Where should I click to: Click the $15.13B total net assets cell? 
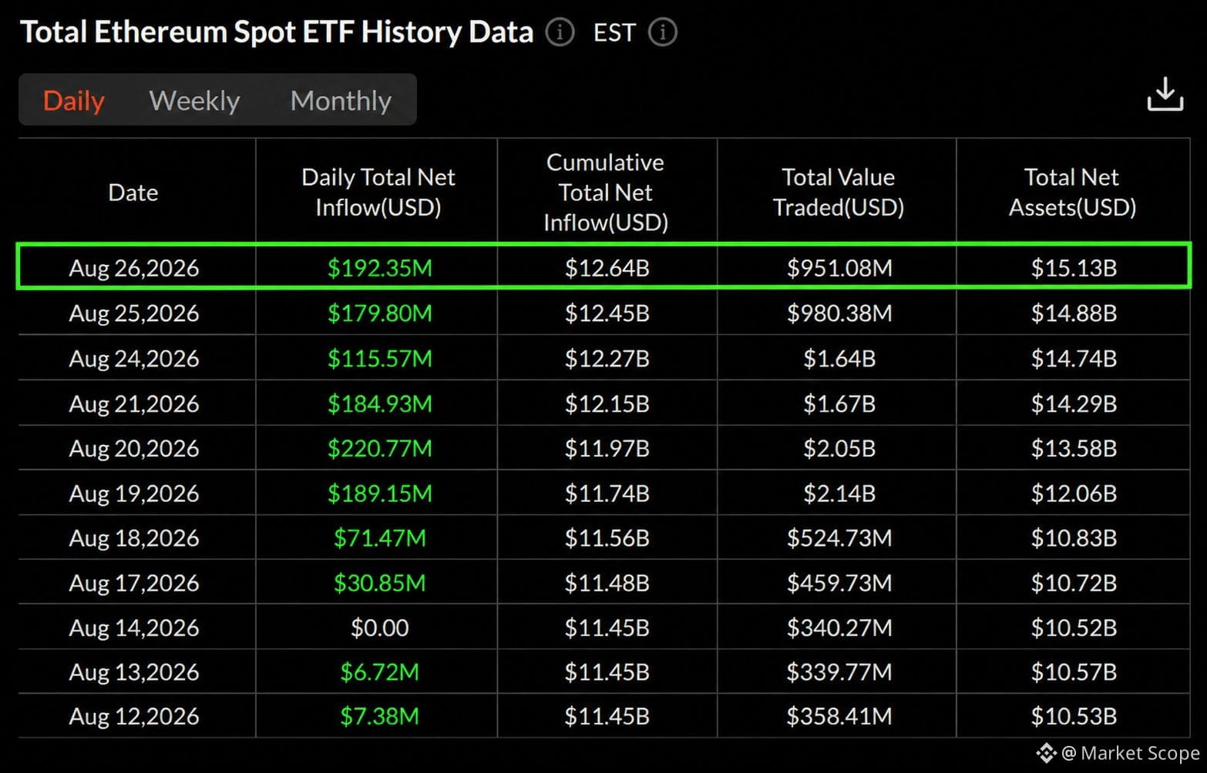tap(1074, 268)
